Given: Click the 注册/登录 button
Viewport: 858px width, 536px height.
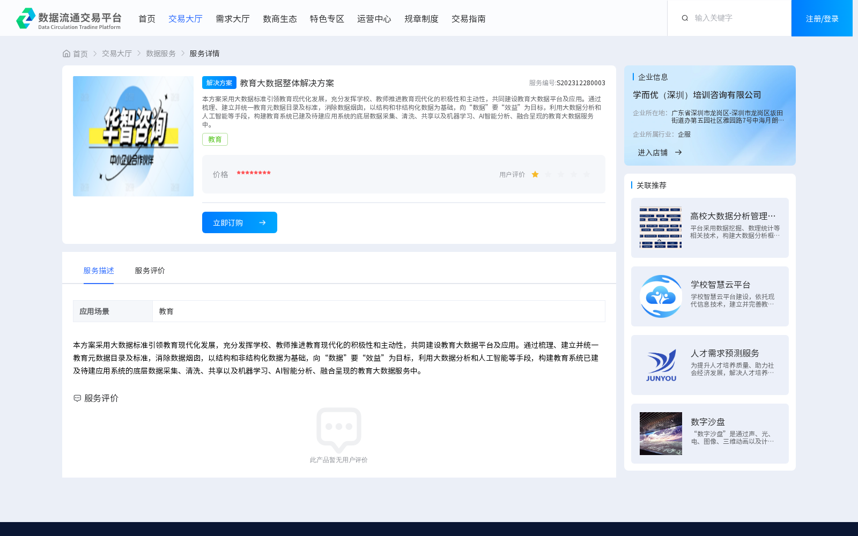Looking at the screenshot, I should [822, 18].
